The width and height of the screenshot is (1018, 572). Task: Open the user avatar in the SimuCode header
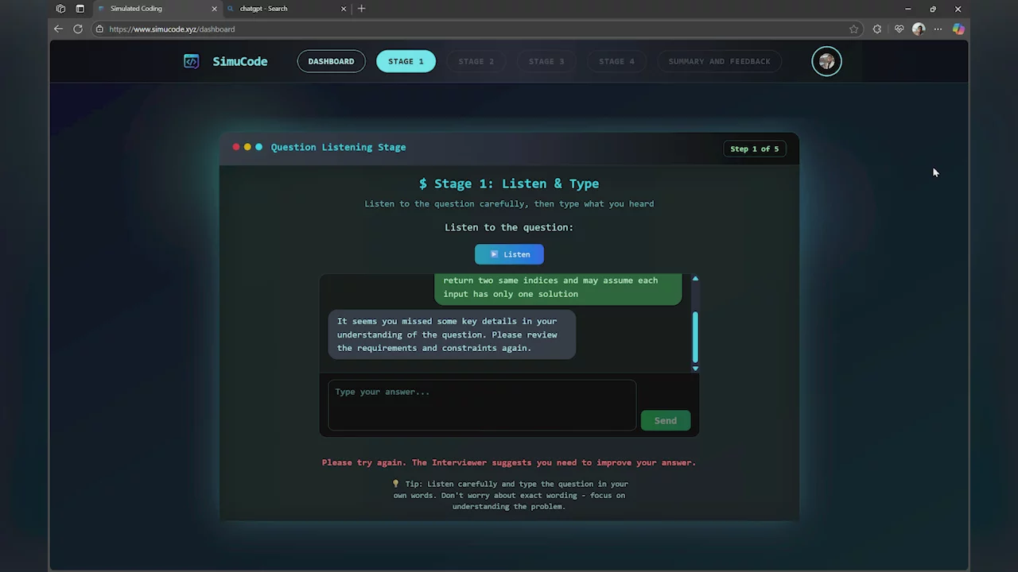coord(826,61)
